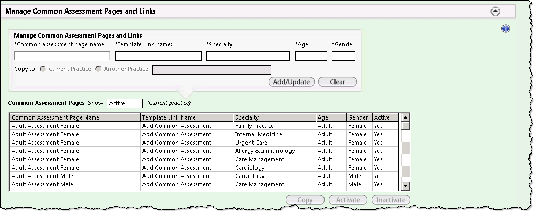Click scroll up arrow in table

tap(406, 117)
